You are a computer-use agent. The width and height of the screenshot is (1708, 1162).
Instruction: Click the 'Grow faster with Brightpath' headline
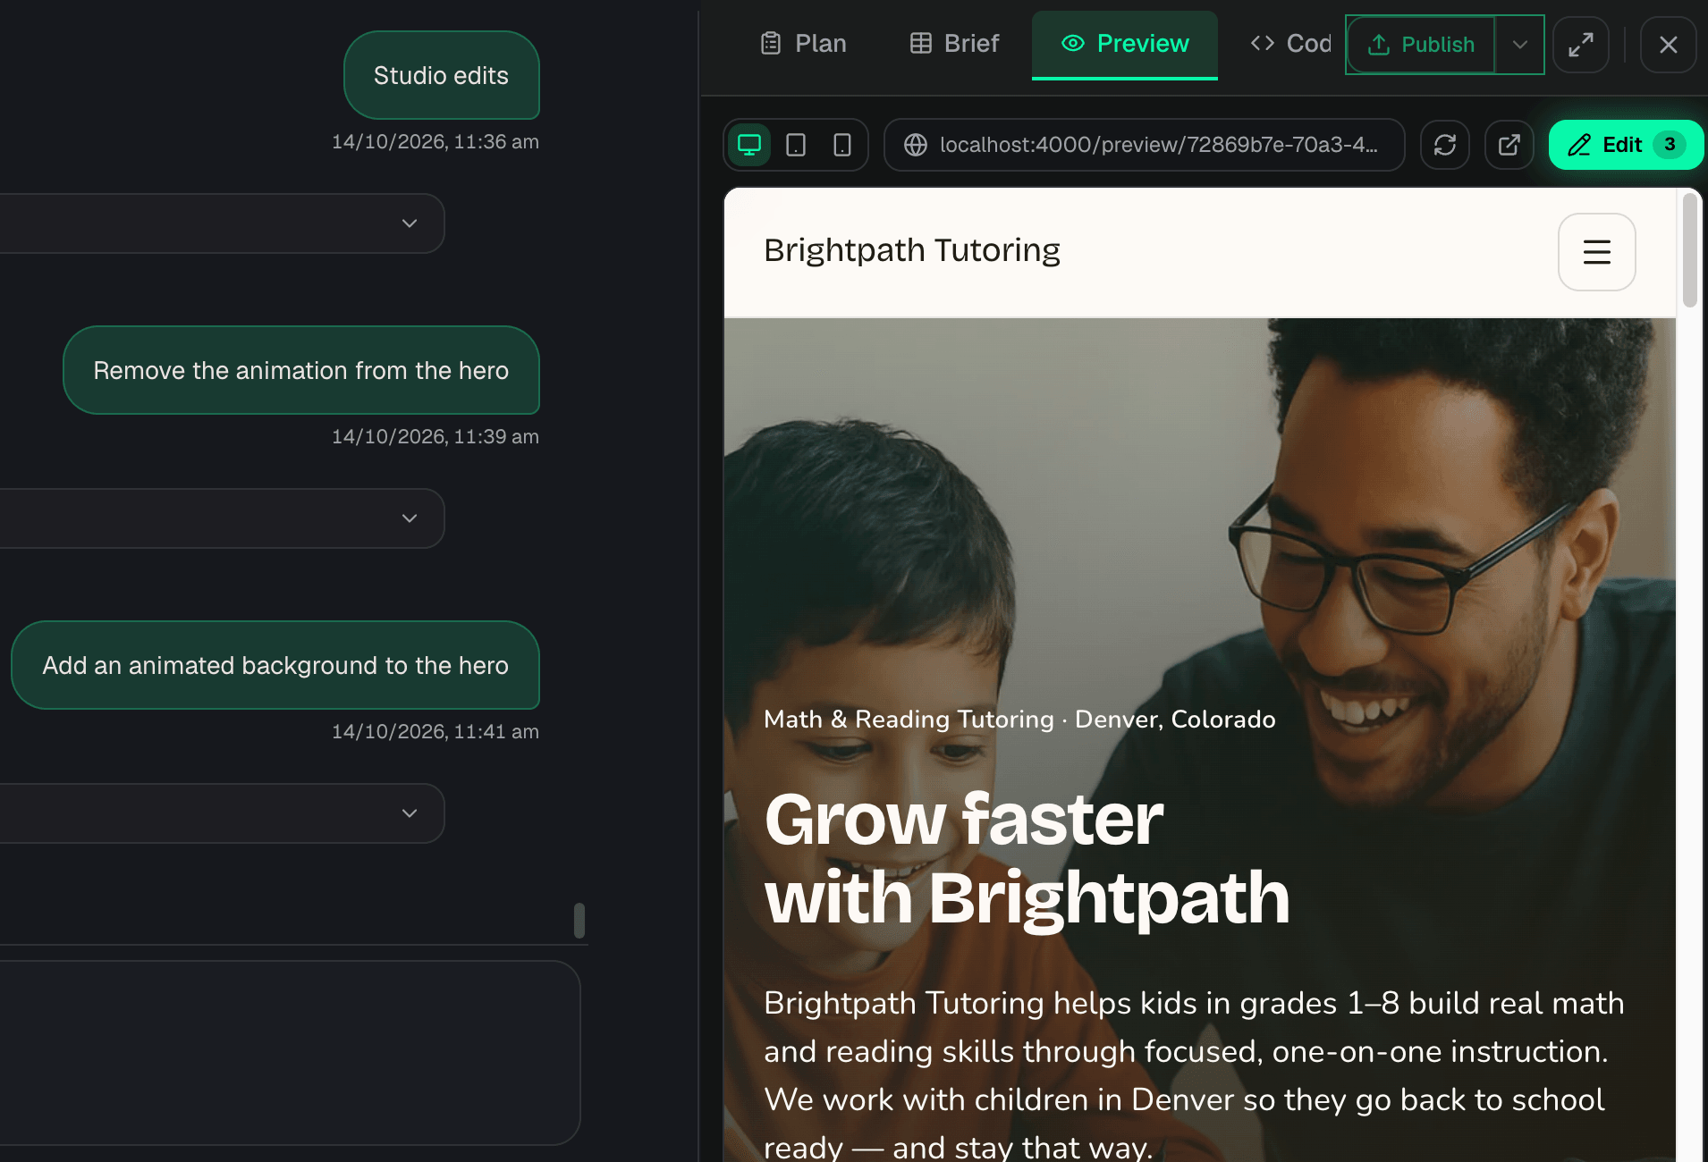tap(1027, 858)
